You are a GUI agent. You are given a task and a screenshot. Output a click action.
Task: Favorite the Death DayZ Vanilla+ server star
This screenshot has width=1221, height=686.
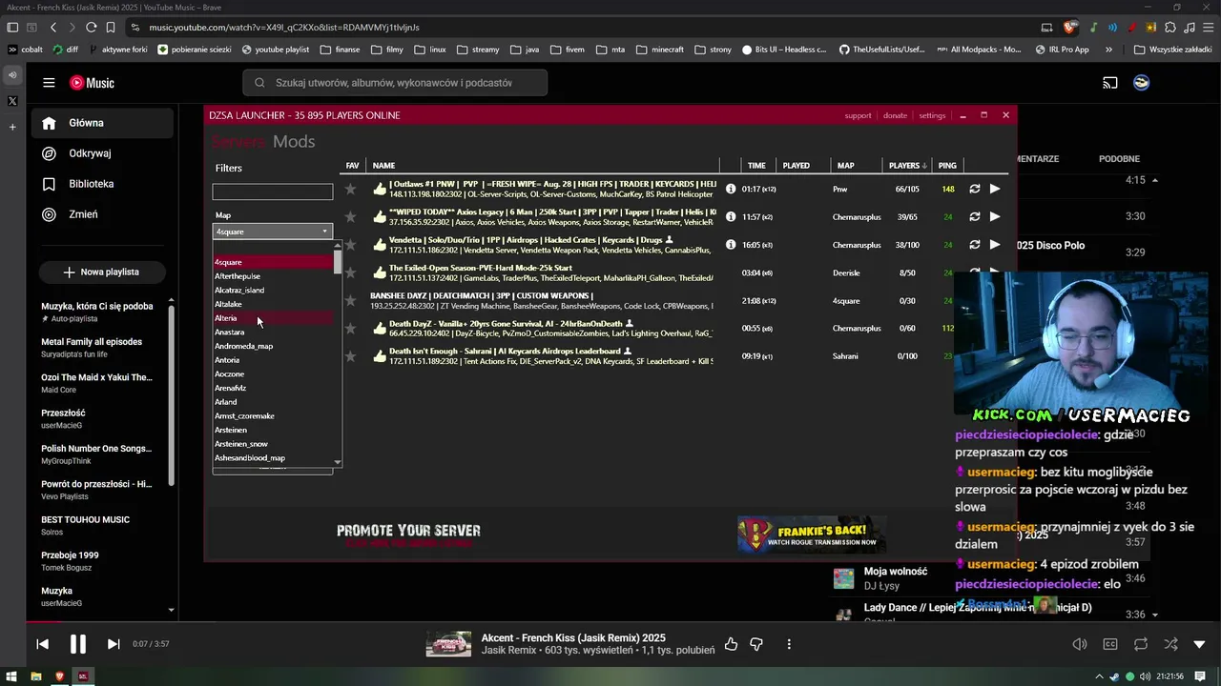[350, 329]
